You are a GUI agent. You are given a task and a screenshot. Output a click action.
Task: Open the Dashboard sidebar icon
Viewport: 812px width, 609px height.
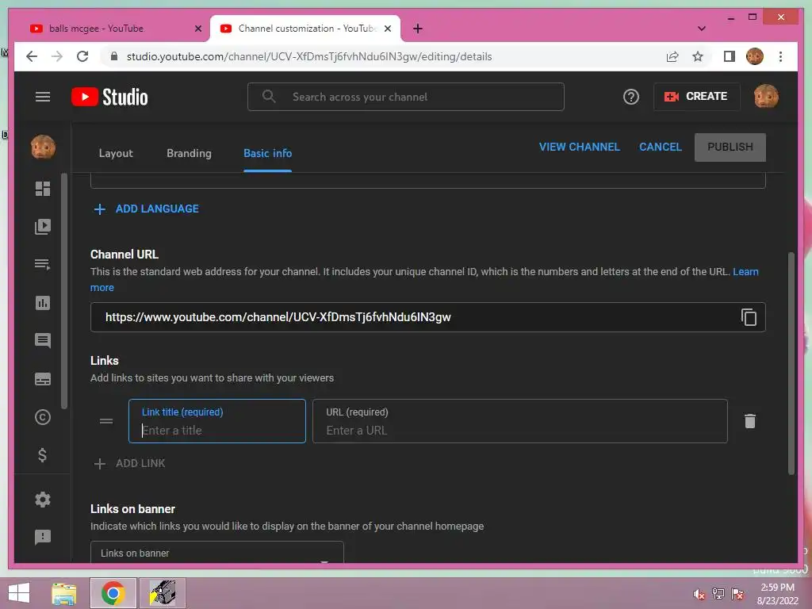43,189
